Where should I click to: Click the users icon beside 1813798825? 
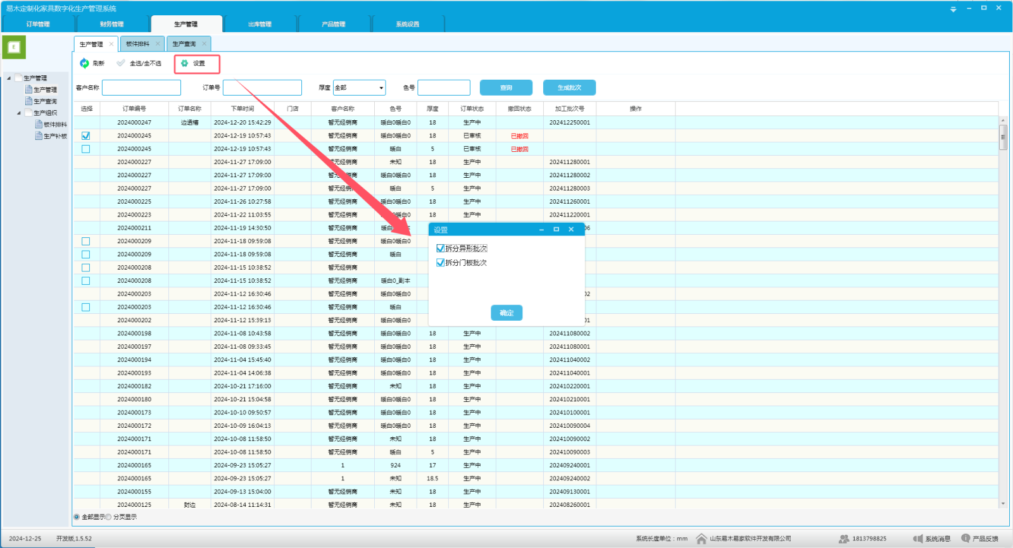pos(844,539)
